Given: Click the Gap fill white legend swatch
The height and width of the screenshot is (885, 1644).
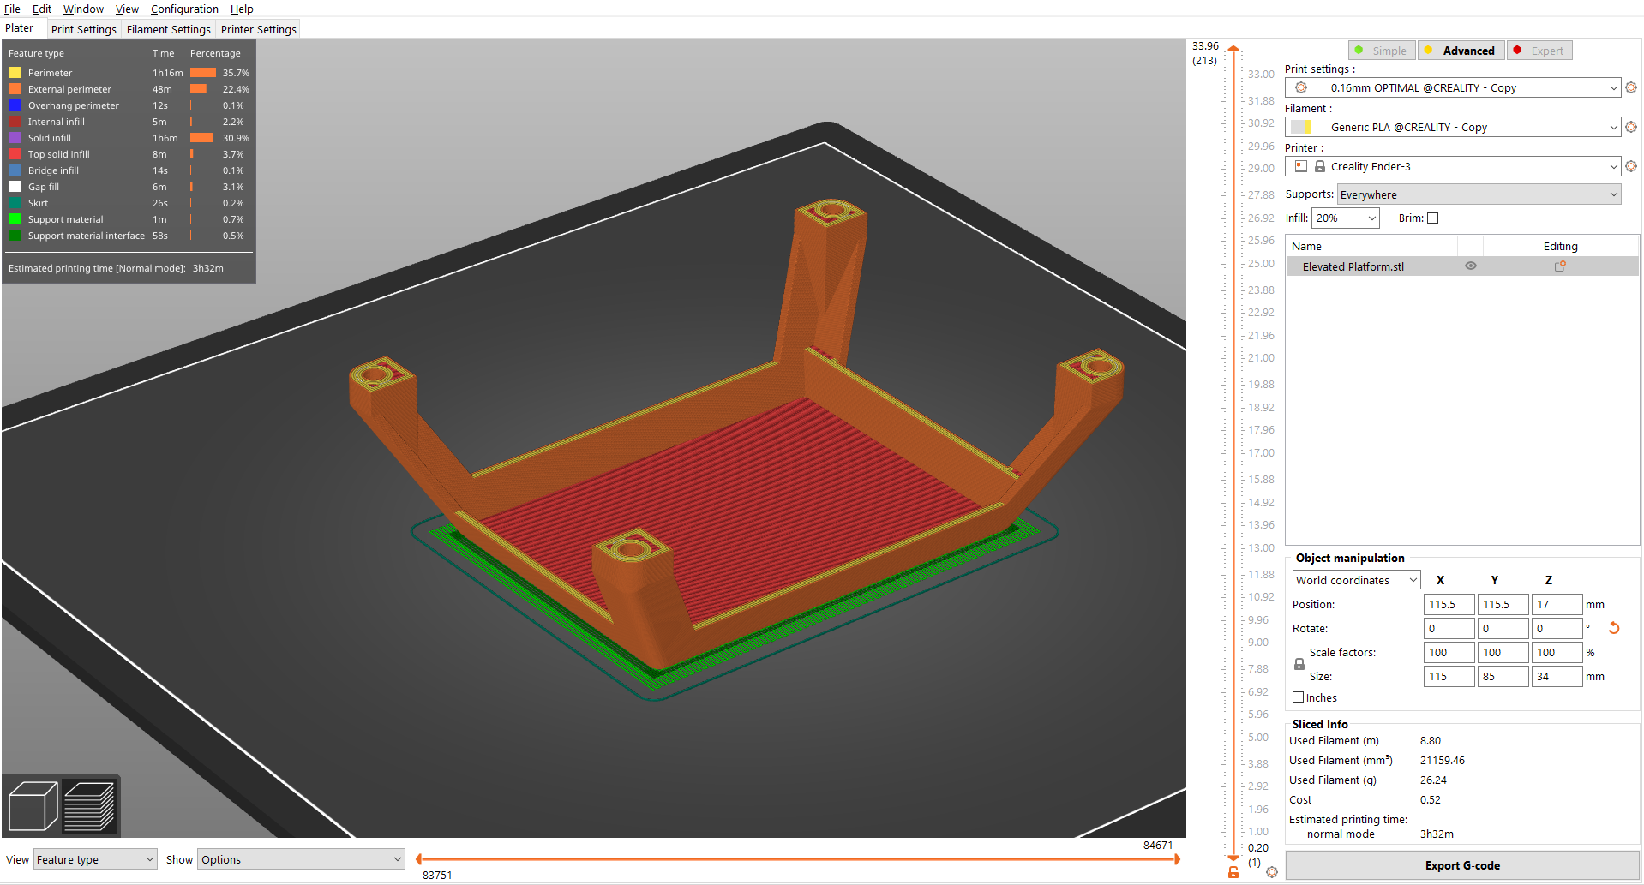Looking at the screenshot, I should point(15,187).
